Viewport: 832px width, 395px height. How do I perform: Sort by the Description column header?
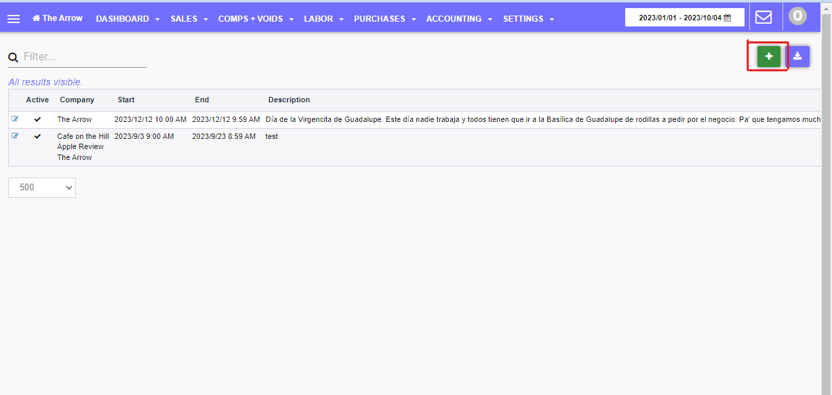[289, 100]
